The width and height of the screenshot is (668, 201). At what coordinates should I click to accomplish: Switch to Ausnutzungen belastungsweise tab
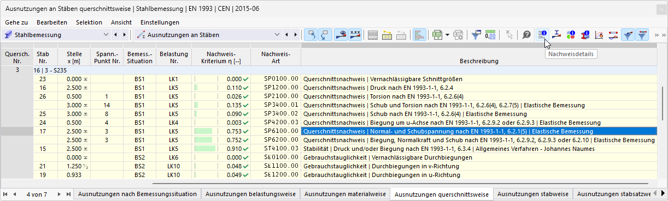pyautogui.click(x=250, y=194)
